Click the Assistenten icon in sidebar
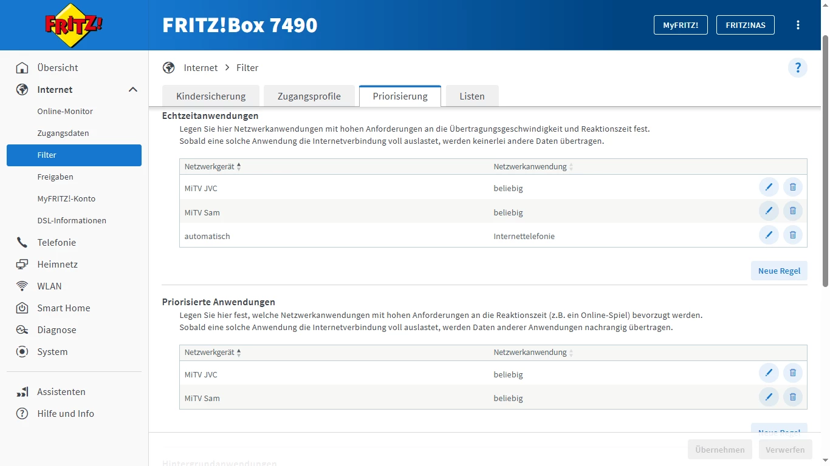Viewport: 830px width, 466px height. pos(22,391)
